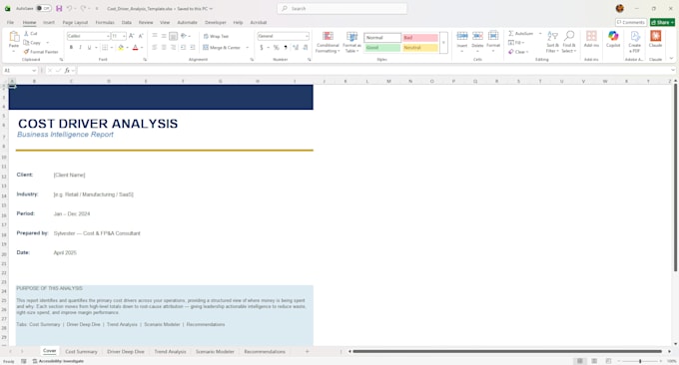Open the Driver Deep Dive sheet
Image resolution: width=679 pixels, height=365 pixels.
coord(126,352)
